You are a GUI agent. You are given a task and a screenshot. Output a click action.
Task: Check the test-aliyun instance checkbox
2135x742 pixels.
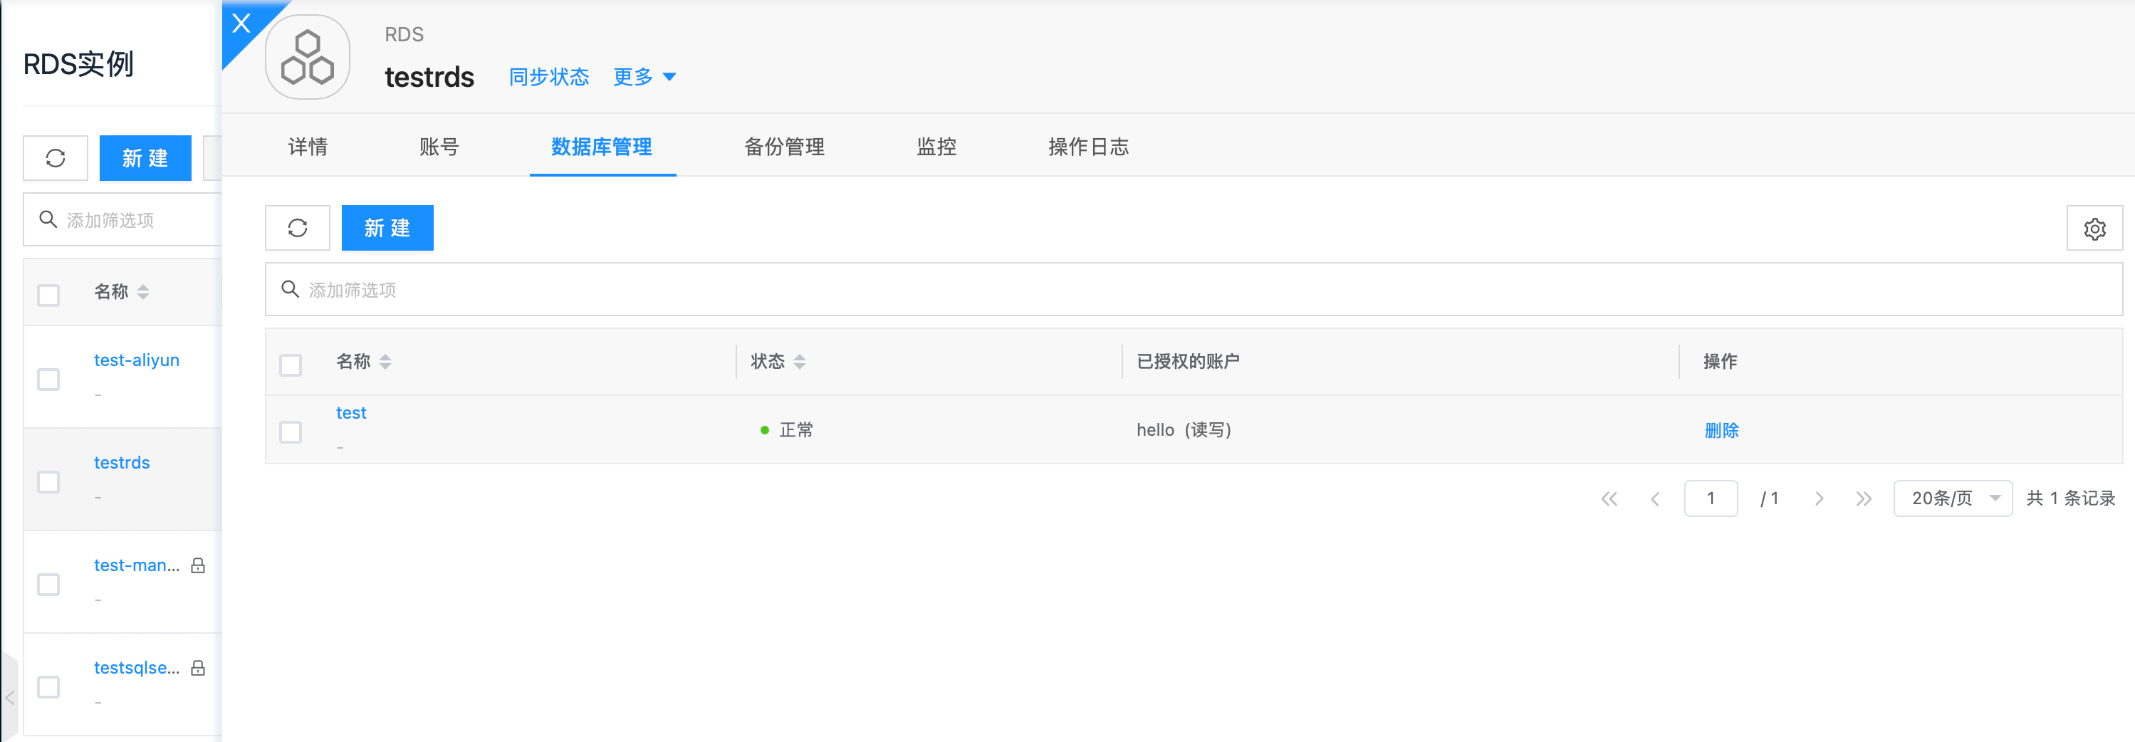(49, 380)
